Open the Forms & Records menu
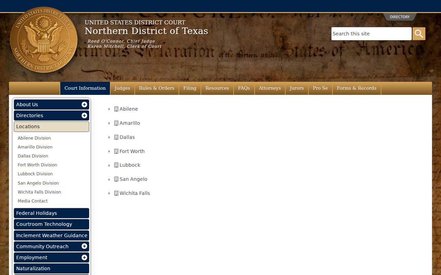Screen dimensions: 441x275 [357, 88]
